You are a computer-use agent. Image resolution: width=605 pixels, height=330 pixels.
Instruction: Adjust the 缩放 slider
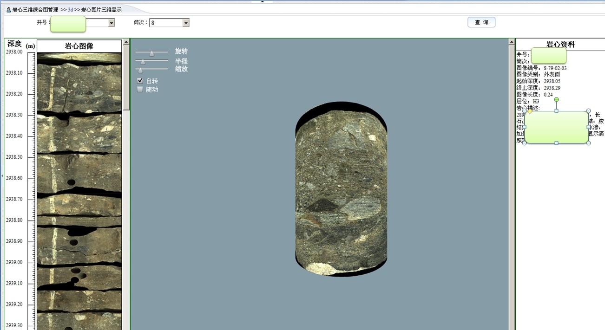(140, 70)
